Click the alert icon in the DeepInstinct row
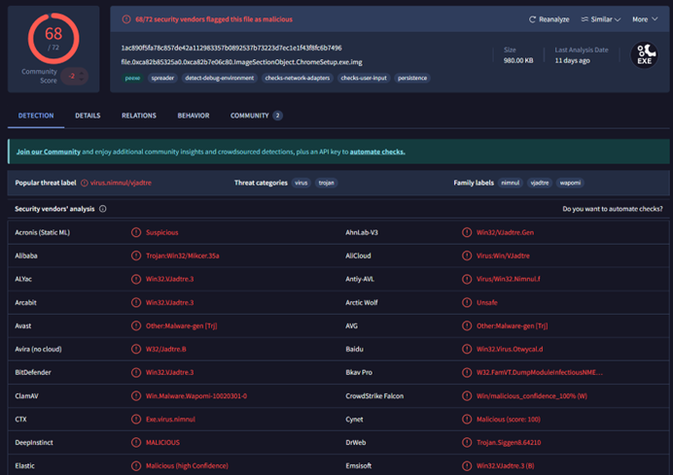673x475 pixels. [x=136, y=442]
